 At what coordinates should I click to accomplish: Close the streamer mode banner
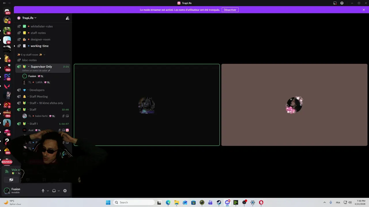364,10
